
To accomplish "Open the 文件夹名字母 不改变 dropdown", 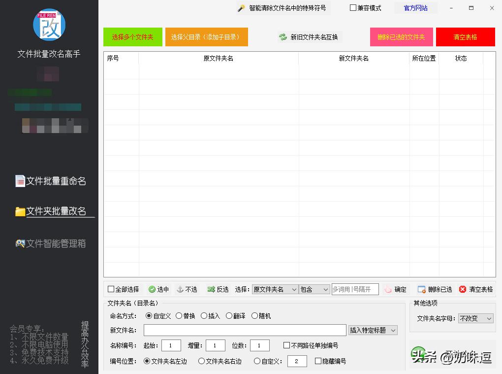I will 475,318.
